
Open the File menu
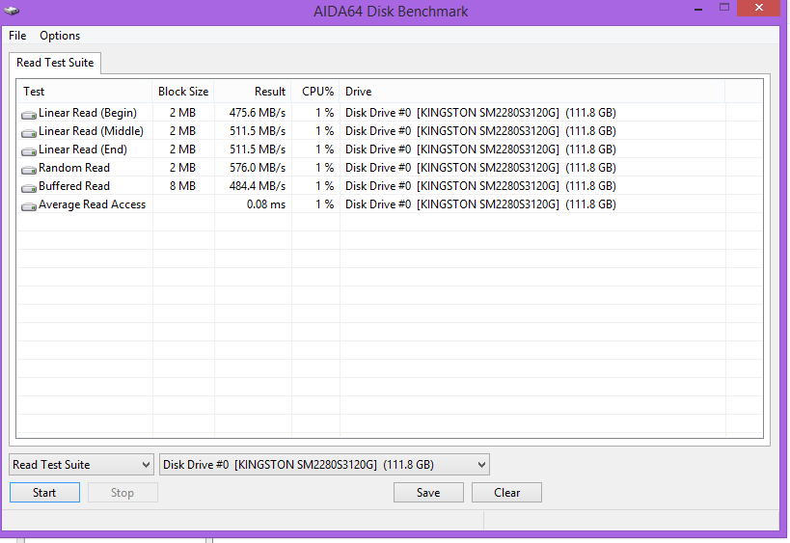coord(17,36)
